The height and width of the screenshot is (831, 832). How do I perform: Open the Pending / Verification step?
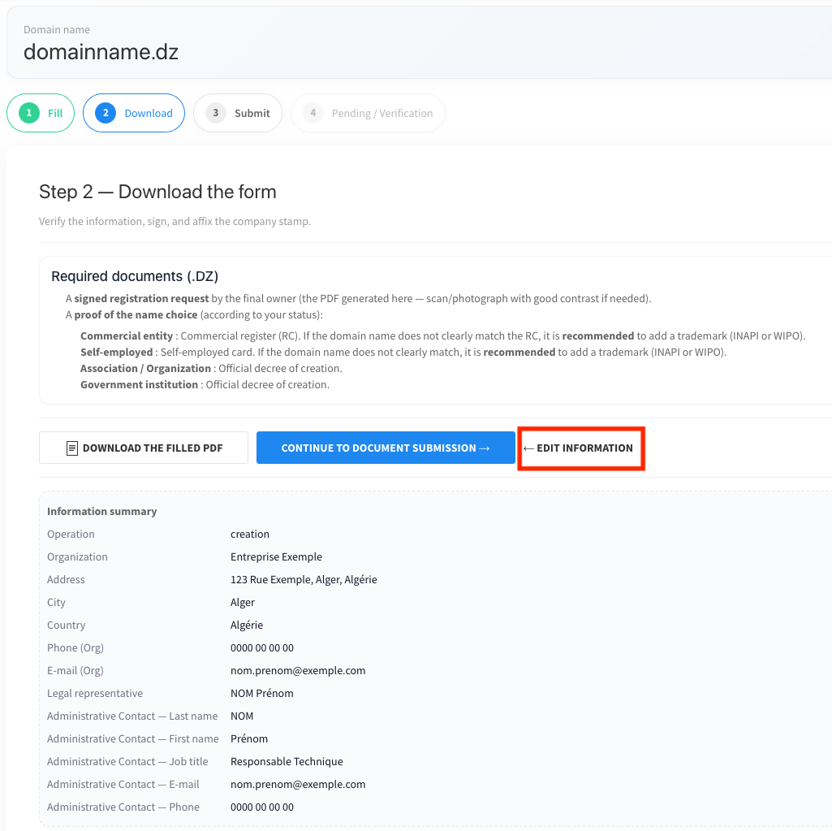tap(382, 113)
